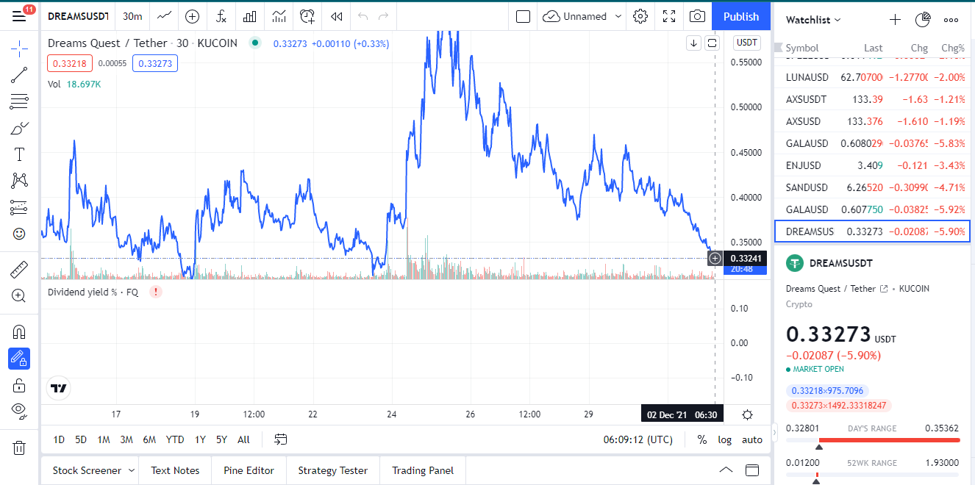Toggle percent scale mode
The width and height of the screenshot is (975, 485).
pos(702,439)
